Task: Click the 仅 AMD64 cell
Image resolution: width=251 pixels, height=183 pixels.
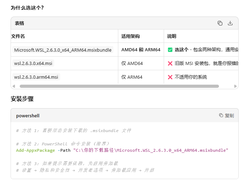Action: (132, 63)
